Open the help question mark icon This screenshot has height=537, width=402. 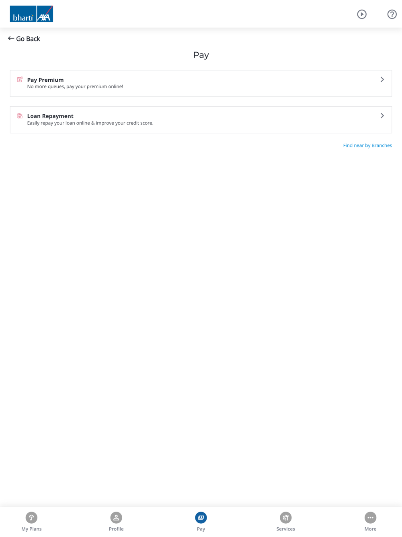pyautogui.click(x=392, y=14)
